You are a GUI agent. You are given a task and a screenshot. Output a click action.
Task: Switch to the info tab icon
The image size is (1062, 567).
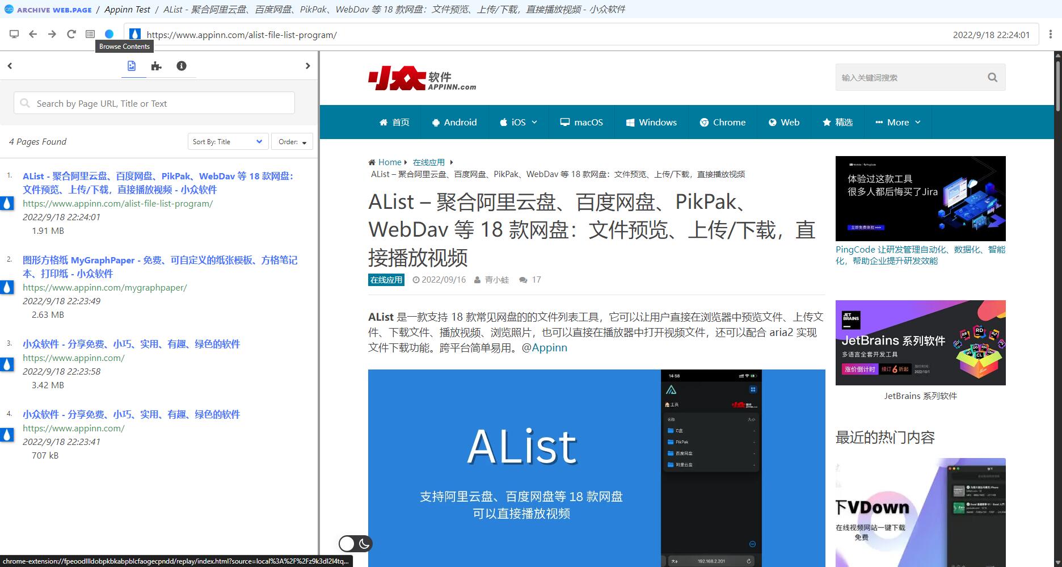point(182,66)
